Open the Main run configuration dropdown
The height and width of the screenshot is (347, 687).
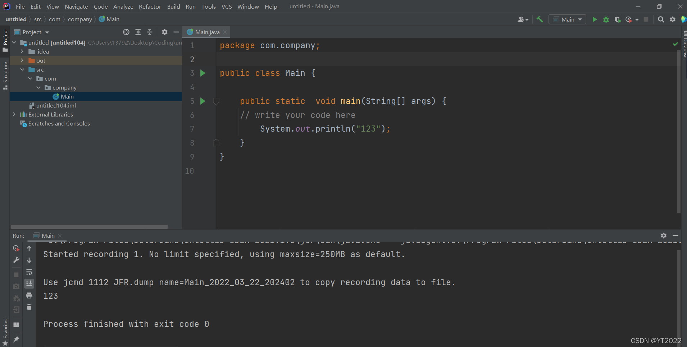[567, 19]
